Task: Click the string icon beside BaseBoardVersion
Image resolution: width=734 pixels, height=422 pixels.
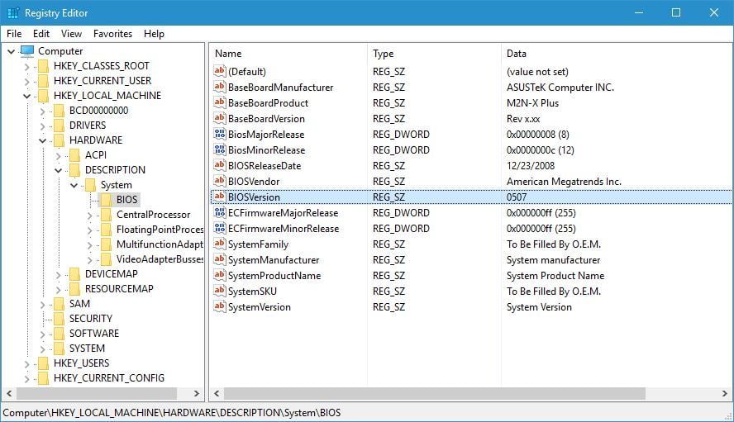Action: [220, 118]
